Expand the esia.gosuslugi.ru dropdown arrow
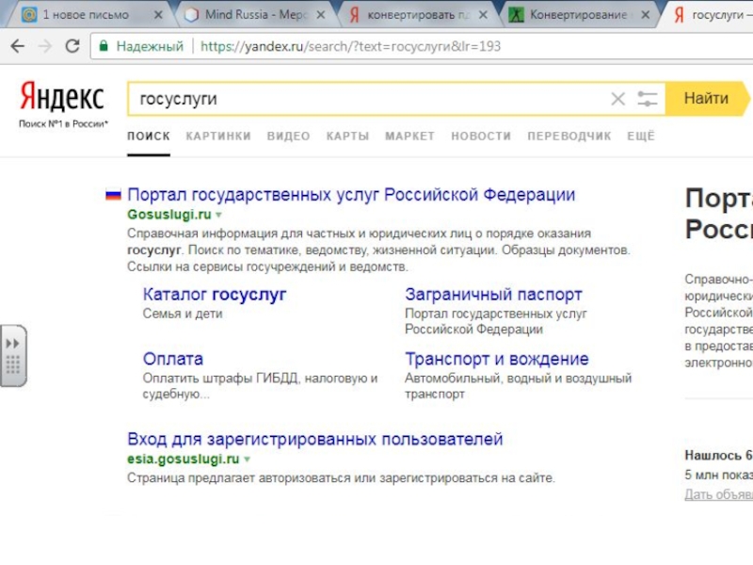This screenshot has height=565, width=753. pyautogui.click(x=247, y=460)
